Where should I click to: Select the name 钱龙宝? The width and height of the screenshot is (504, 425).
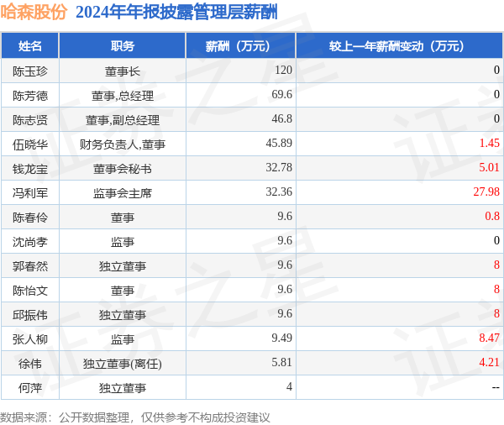pos(30,169)
